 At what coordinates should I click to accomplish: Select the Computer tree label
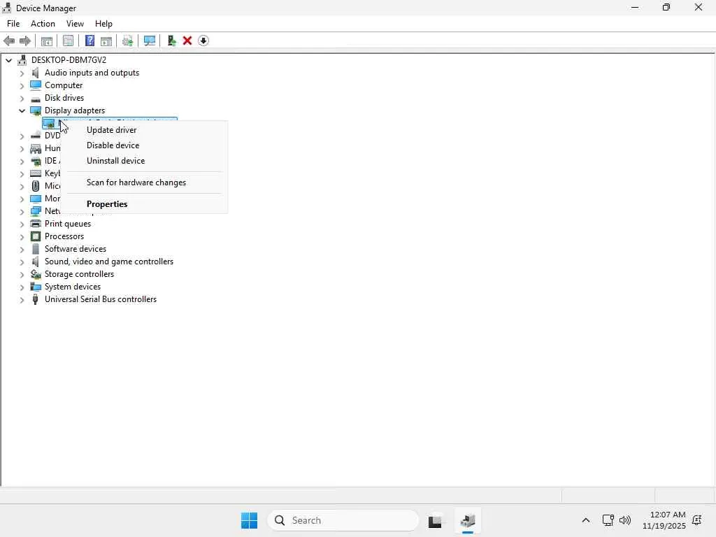tap(64, 85)
